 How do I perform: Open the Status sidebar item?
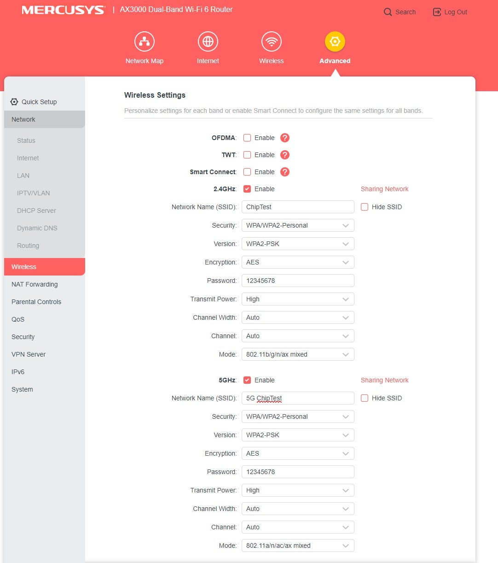tap(26, 141)
